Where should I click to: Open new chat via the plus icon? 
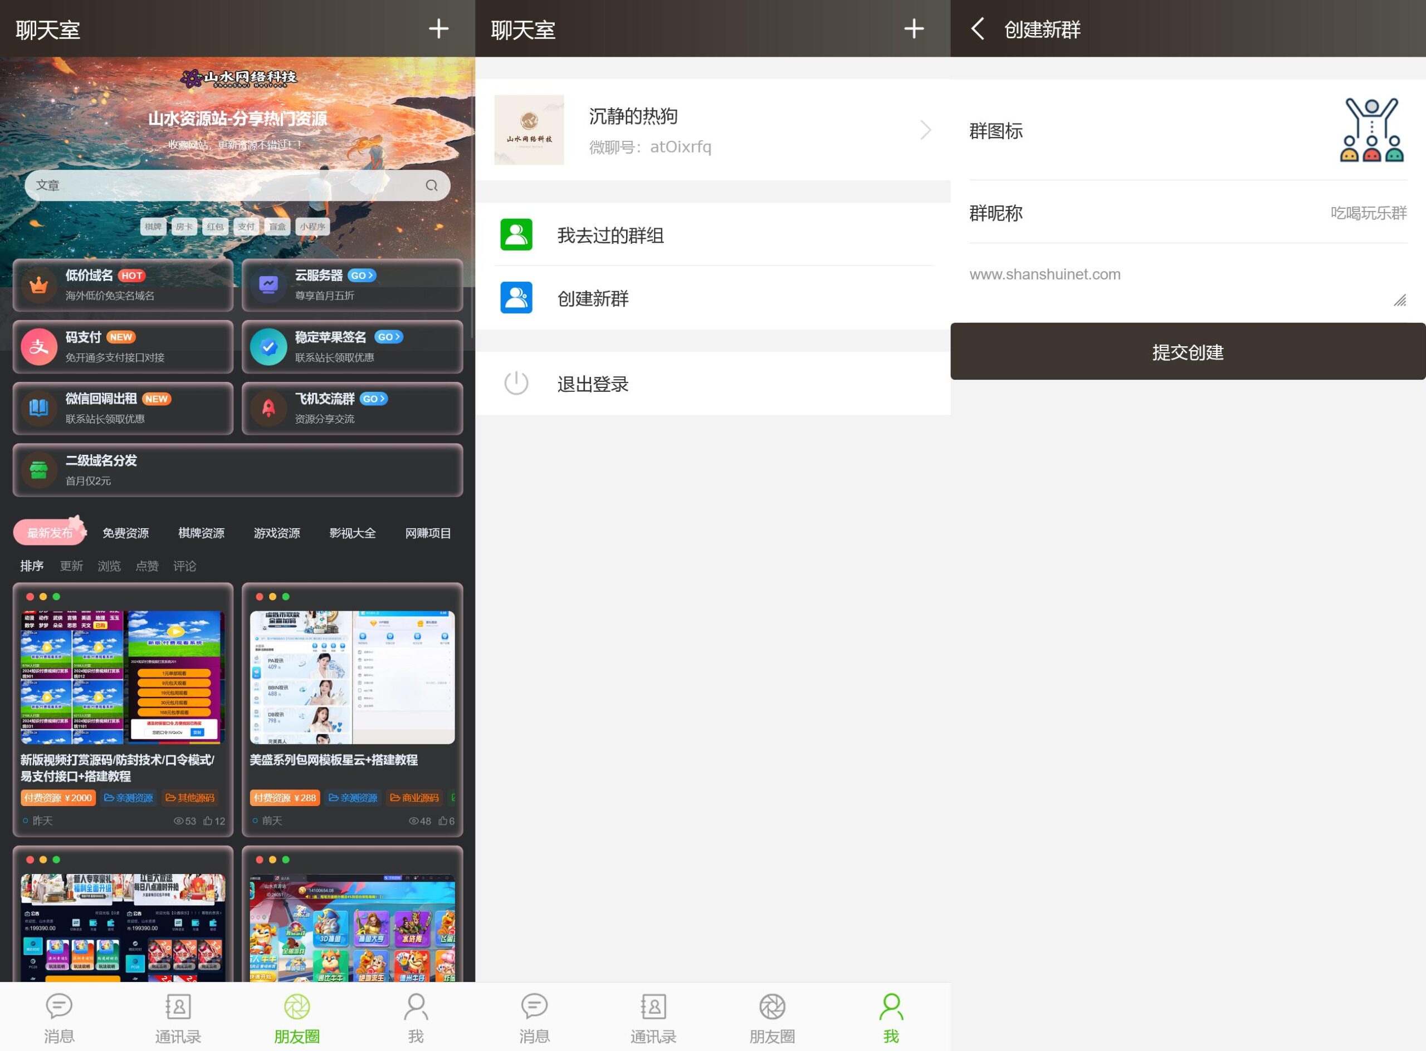438,30
